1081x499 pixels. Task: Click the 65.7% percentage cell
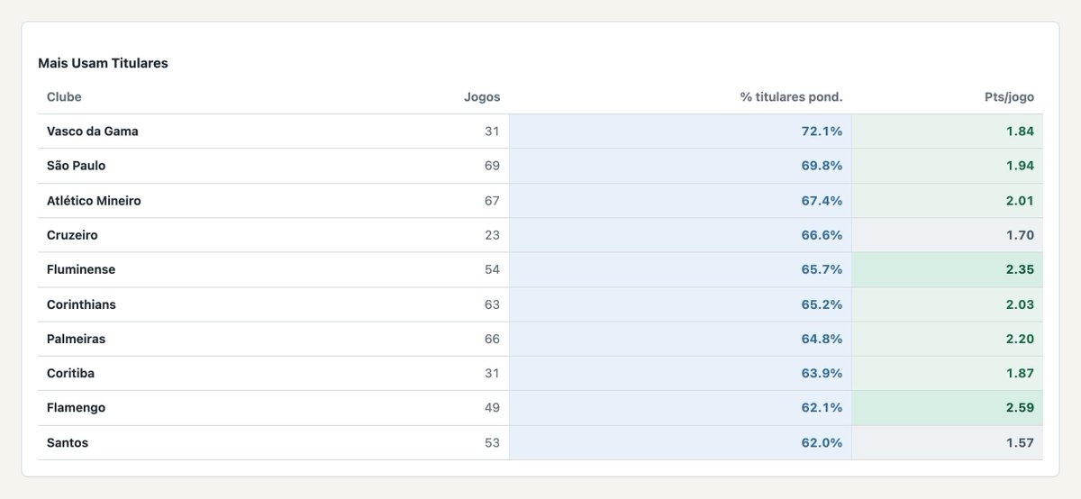pos(680,269)
